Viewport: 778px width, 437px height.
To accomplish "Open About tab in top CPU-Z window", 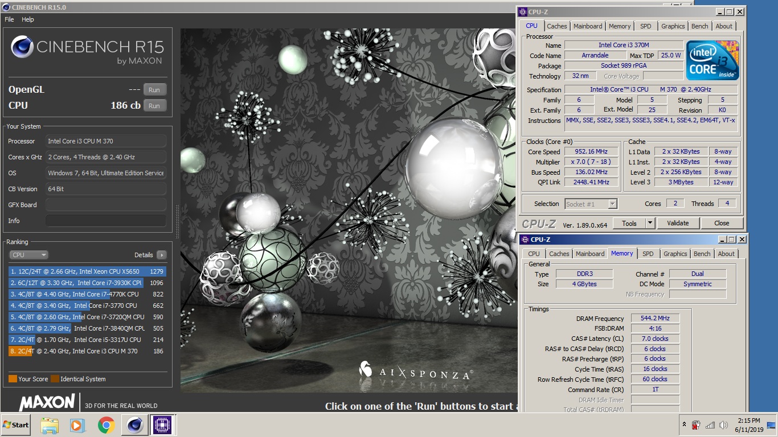I will tap(724, 26).
